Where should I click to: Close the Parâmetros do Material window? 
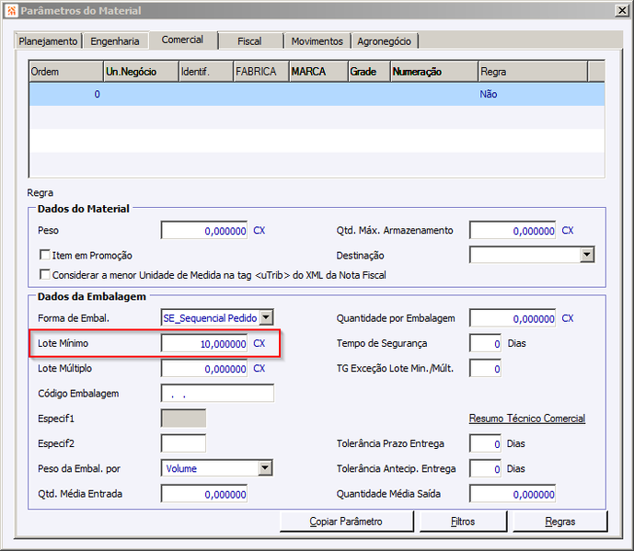click(x=622, y=10)
